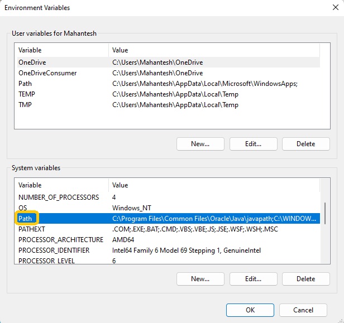Click Edit button under System variables
This screenshot has width=344, height=323.
[254, 279]
